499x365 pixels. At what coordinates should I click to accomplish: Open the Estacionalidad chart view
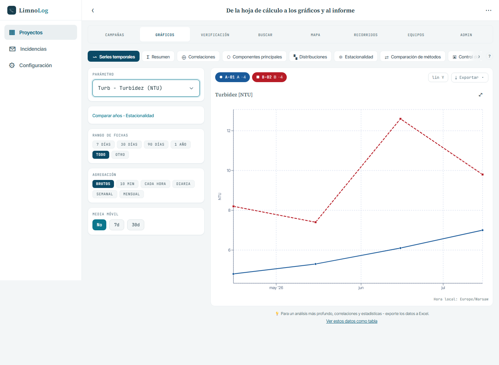tap(356, 57)
